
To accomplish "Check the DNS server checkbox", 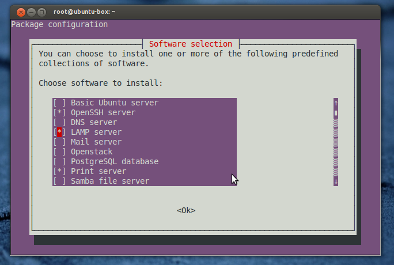I will [x=59, y=122].
